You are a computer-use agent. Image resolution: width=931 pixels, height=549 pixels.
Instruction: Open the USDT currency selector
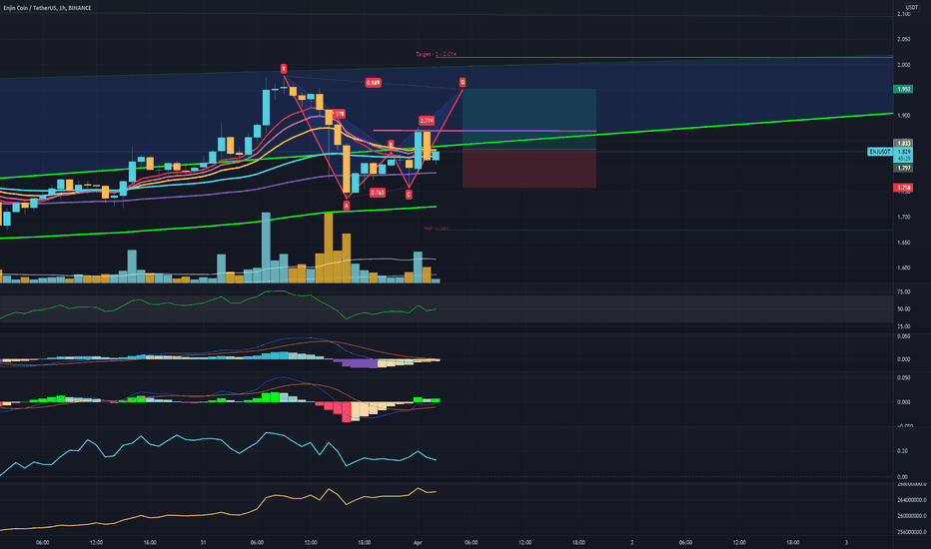click(x=911, y=7)
